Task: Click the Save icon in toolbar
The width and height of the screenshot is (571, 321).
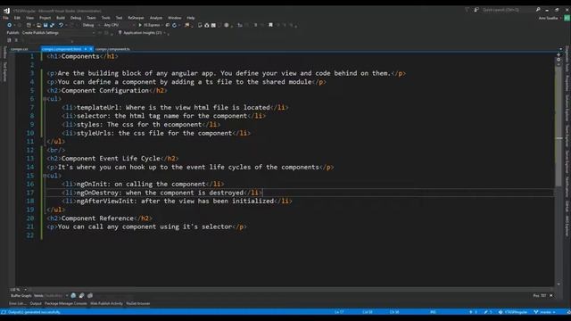Action: click(x=46, y=25)
